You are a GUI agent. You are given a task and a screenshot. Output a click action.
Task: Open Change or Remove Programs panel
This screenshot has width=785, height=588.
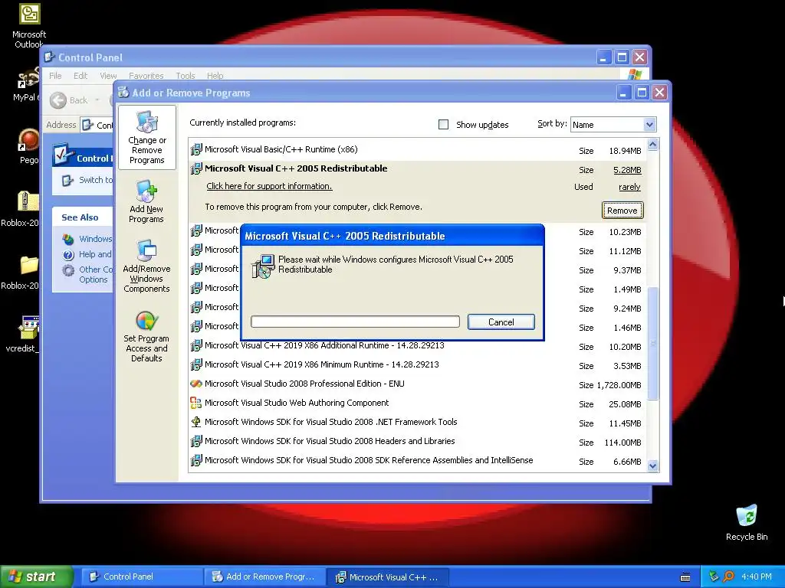click(146, 138)
